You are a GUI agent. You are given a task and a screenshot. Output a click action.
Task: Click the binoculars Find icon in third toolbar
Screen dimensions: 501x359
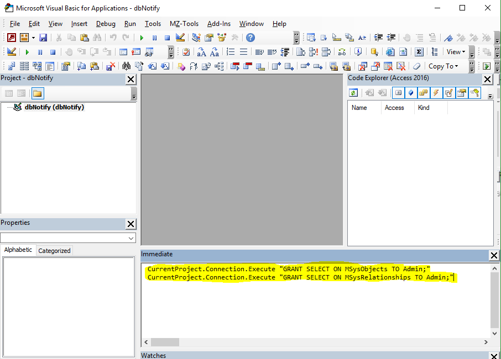[126, 66]
